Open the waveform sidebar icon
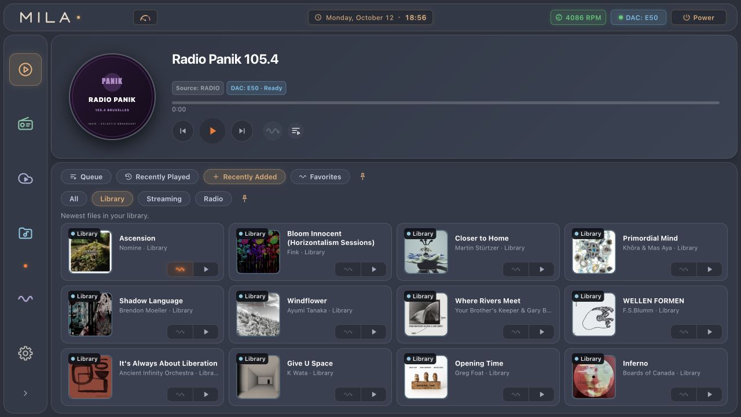The width and height of the screenshot is (741, 417). pos(25,299)
